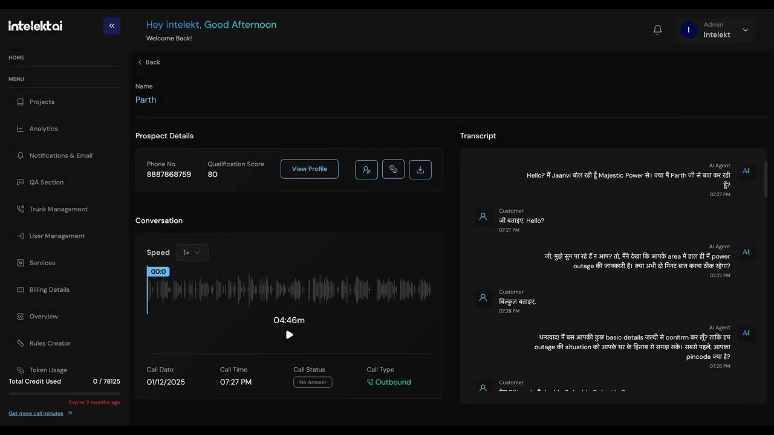Click the edit user icon button
This screenshot has height=435, width=774.
point(366,170)
